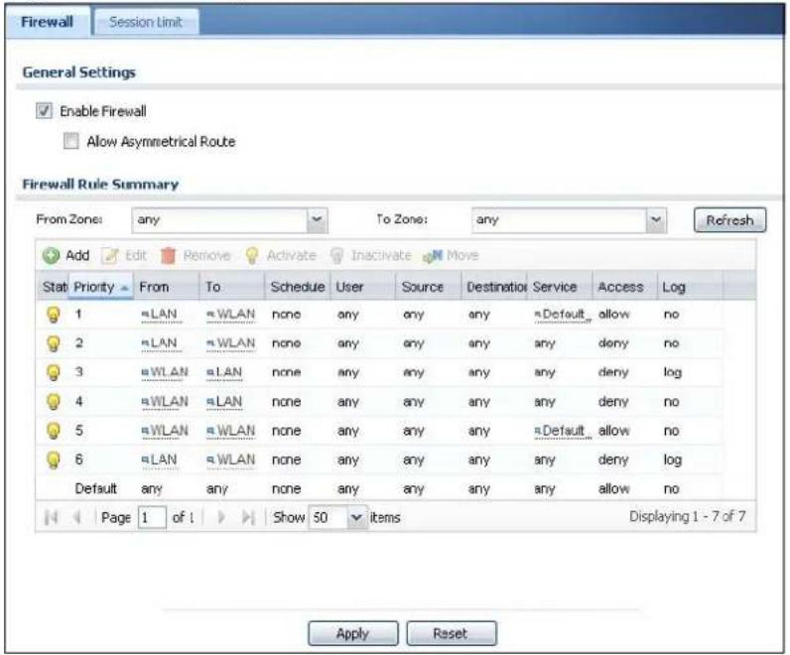Click Default service link in rule 1
The image size is (790, 655).
563,315
